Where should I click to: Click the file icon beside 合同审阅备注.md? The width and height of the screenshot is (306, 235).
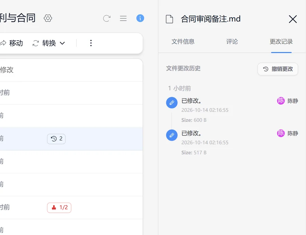(169, 19)
